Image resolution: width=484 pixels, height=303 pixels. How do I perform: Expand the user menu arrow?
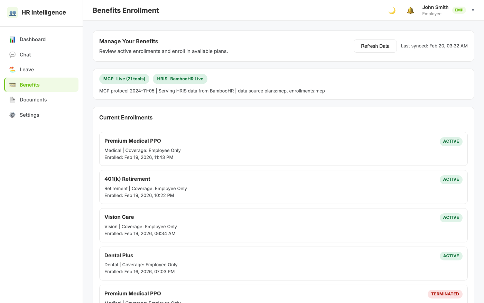(473, 10)
